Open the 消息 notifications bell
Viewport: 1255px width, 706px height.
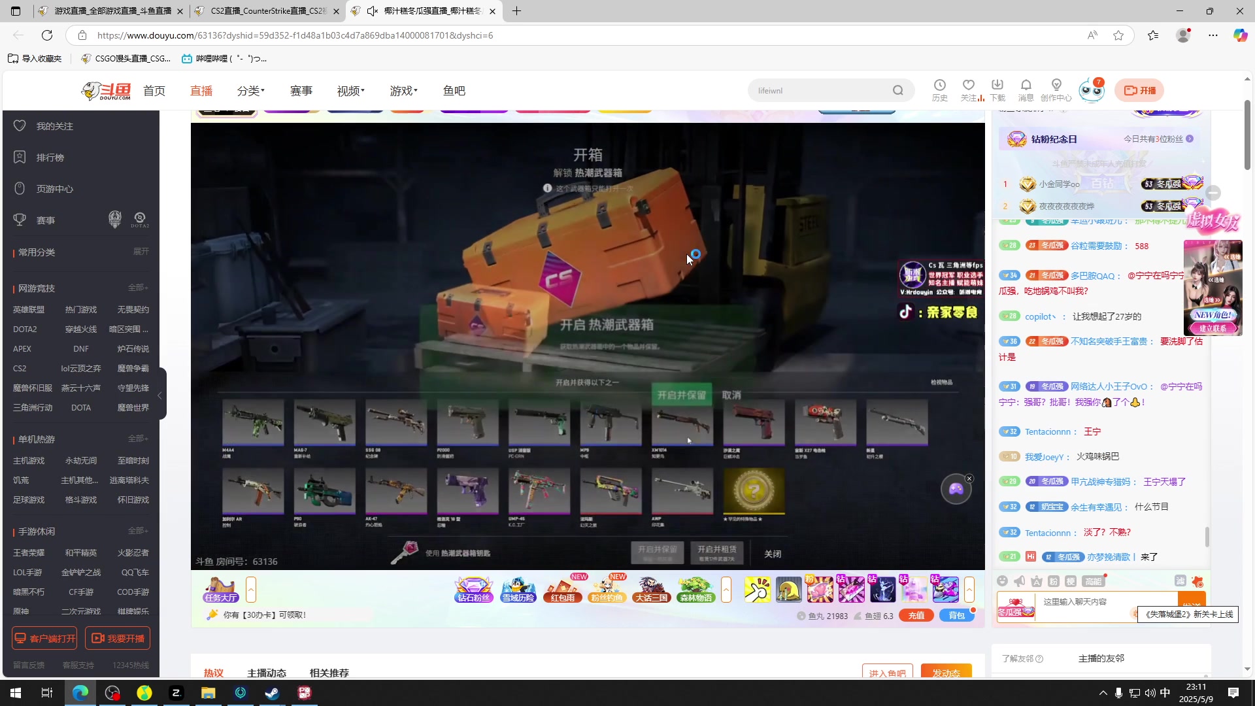click(x=1026, y=90)
